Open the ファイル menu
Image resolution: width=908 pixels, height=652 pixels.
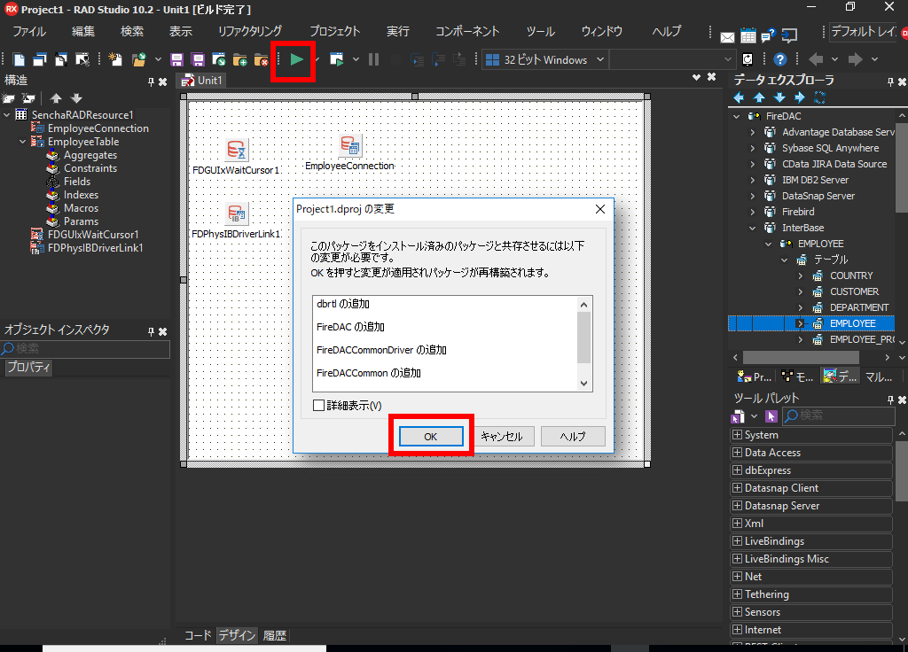(x=29, y=31)
